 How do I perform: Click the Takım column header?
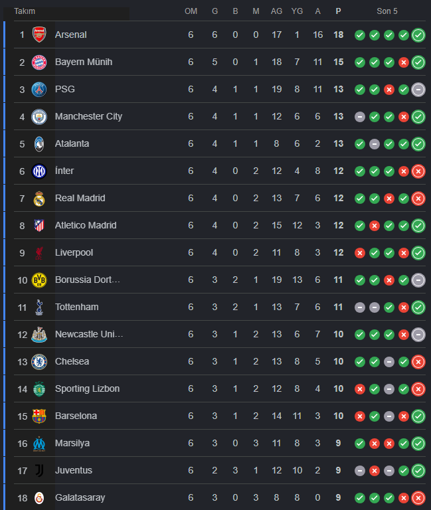(25, 11)
